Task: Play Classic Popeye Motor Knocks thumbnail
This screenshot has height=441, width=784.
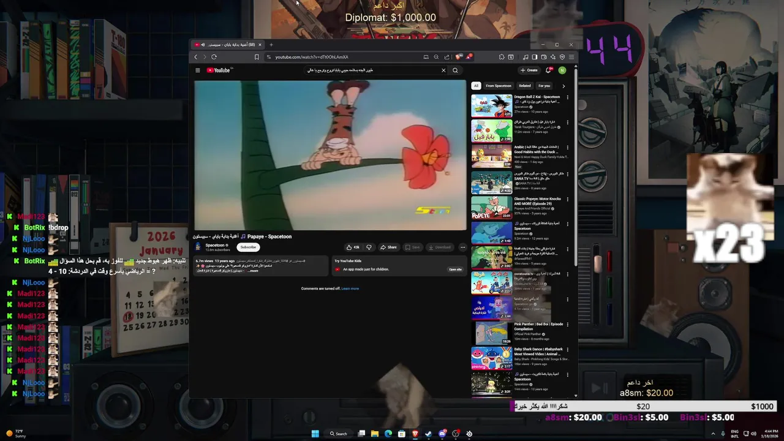Action: point(491,207)
